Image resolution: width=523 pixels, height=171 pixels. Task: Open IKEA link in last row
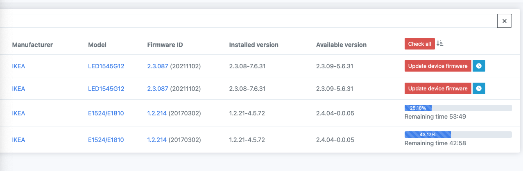(18, 140)
